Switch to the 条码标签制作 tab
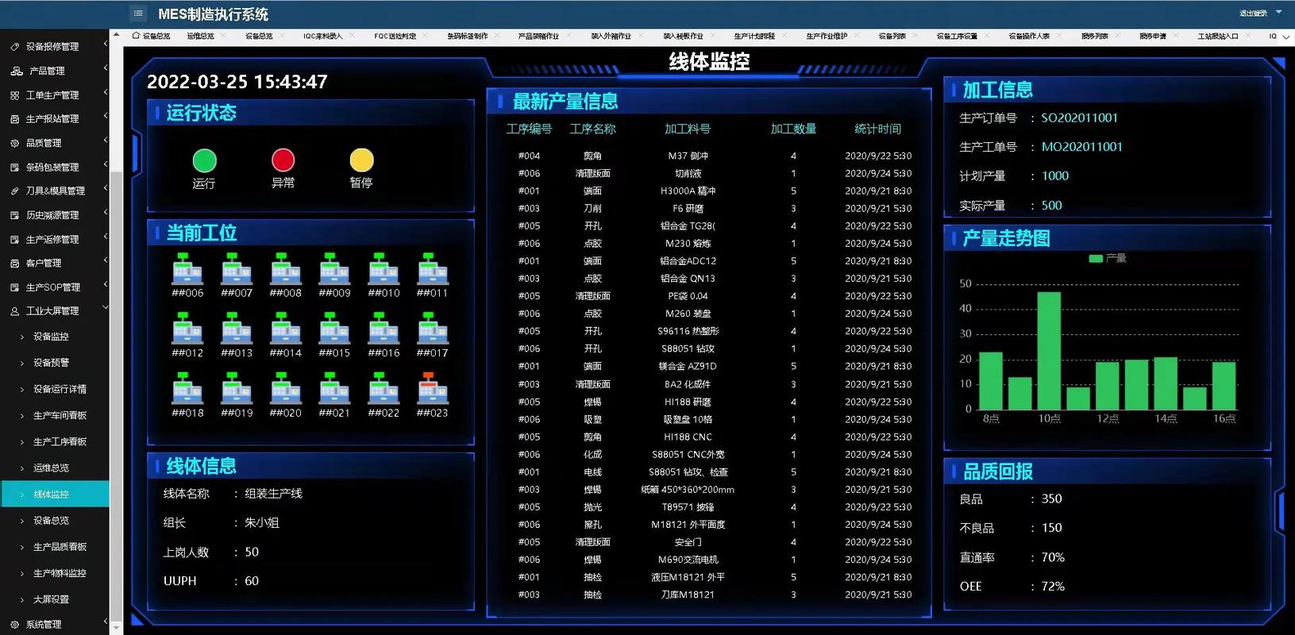1295x635 pixels. point(467,37)
